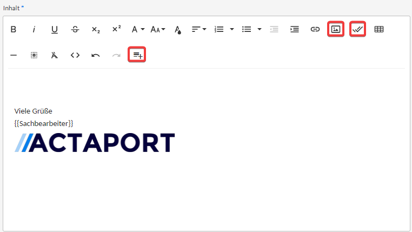
Task: Expand the bullet list style arrow
Action: click(x=260, y=29)
